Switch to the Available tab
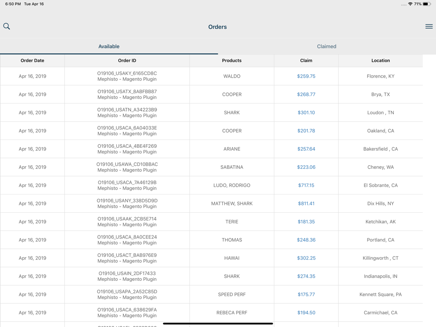This screenshot has width=436, height=327. pos(109,47)
